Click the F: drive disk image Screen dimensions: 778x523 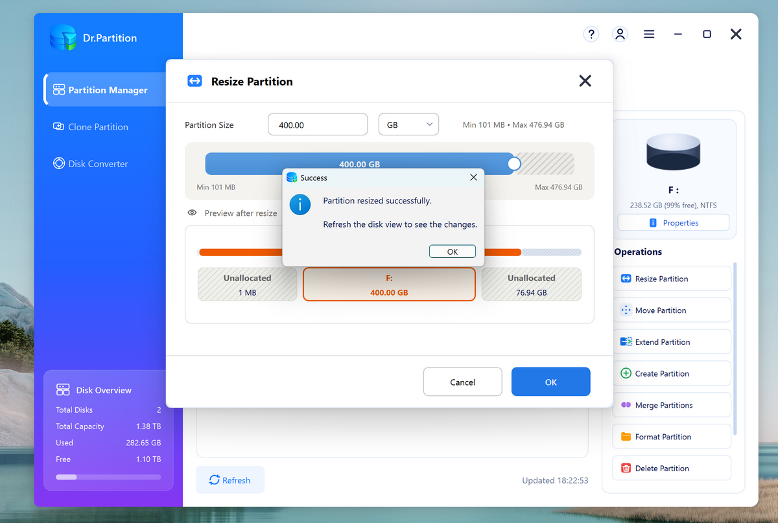tap(673, 153)
